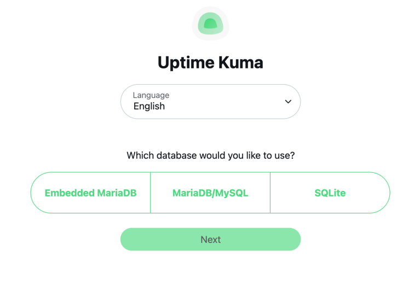The image size is (420, 291).
Task: Click the green dome mascot image
Action: [x=210, y=24]
